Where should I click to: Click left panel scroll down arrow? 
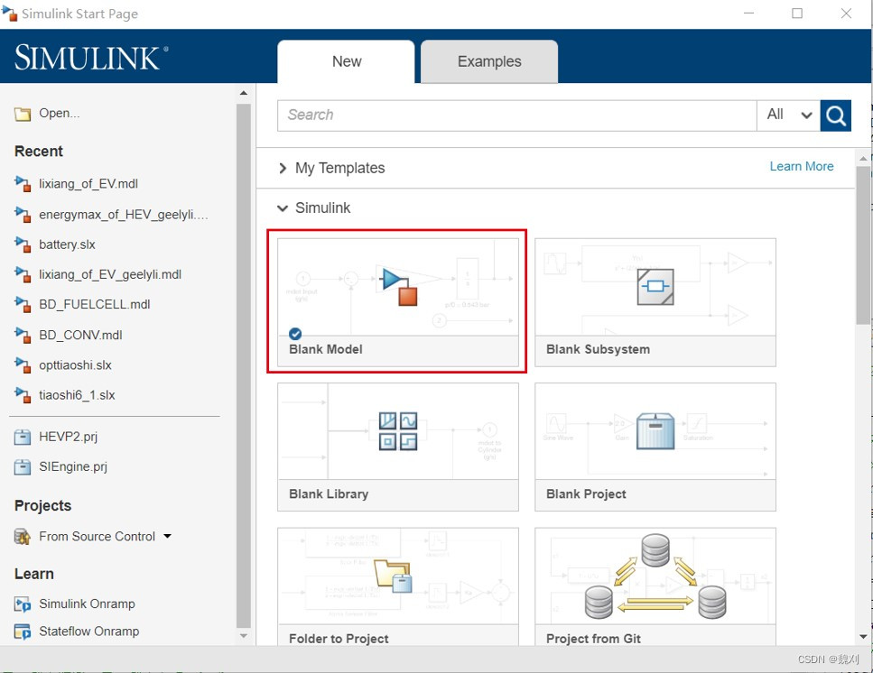point(244,636)
